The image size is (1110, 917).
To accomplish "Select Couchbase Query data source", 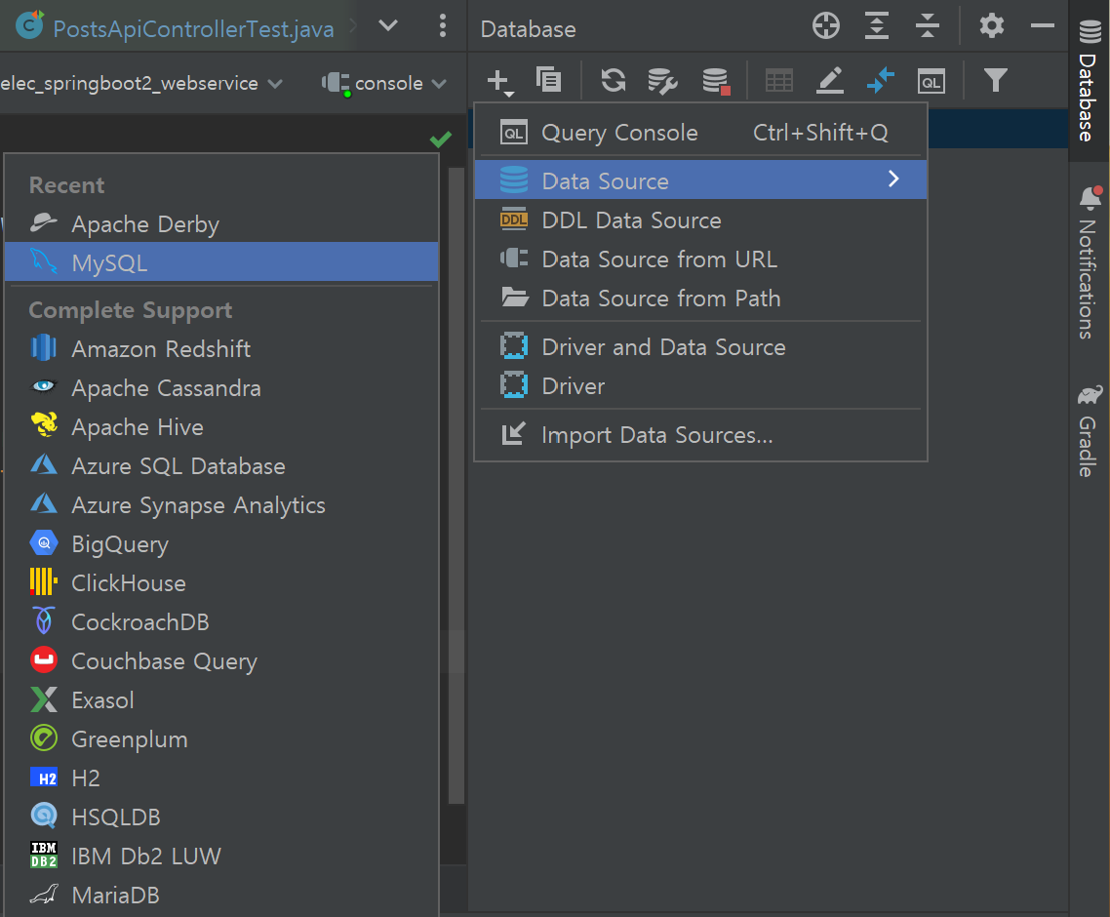I will click(x=221, y=660).
